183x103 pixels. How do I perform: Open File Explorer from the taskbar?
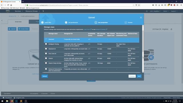(x=7, y=101)
